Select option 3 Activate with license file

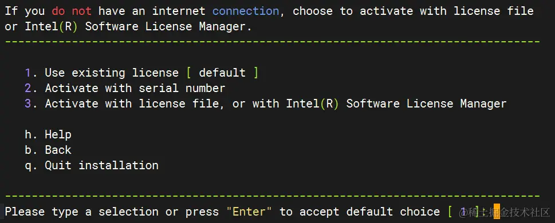(x=265, y=103)
